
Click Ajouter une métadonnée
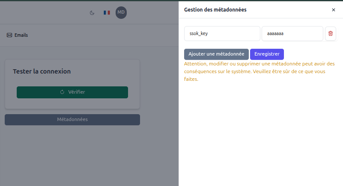216,54
